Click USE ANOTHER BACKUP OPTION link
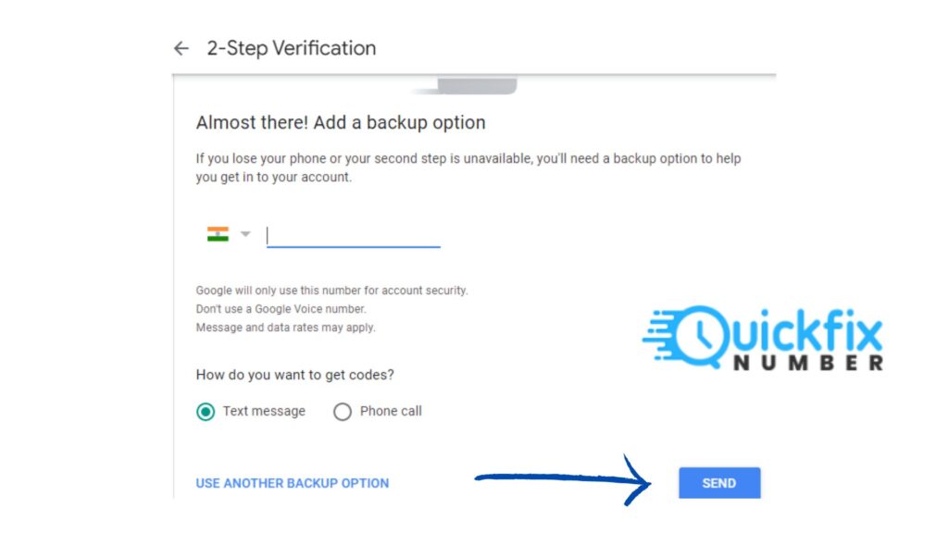948x533 pixels. click(292, 483)
